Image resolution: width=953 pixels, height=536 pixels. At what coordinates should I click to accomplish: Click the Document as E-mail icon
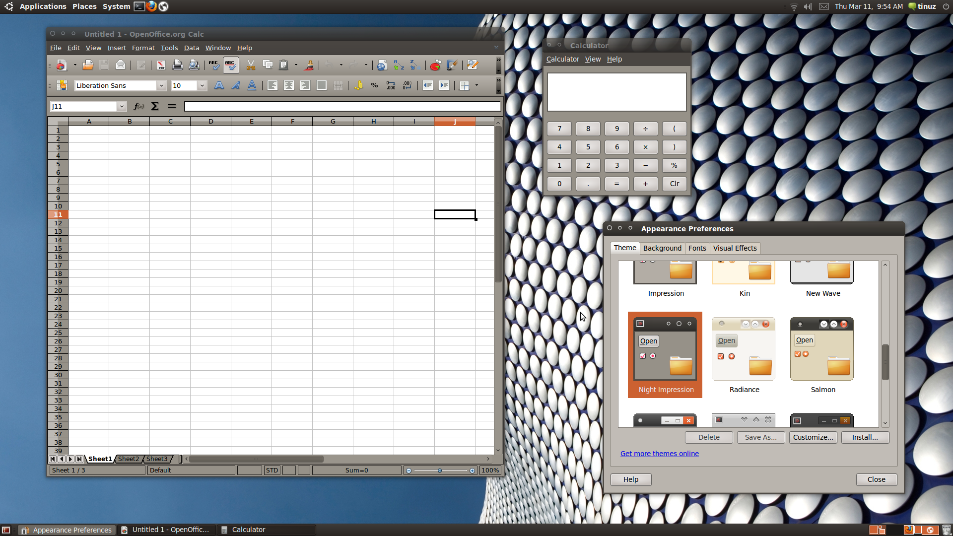[x=120, y=65]
